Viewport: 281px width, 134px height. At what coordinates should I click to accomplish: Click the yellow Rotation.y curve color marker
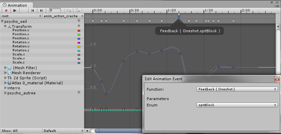[79, 47]
